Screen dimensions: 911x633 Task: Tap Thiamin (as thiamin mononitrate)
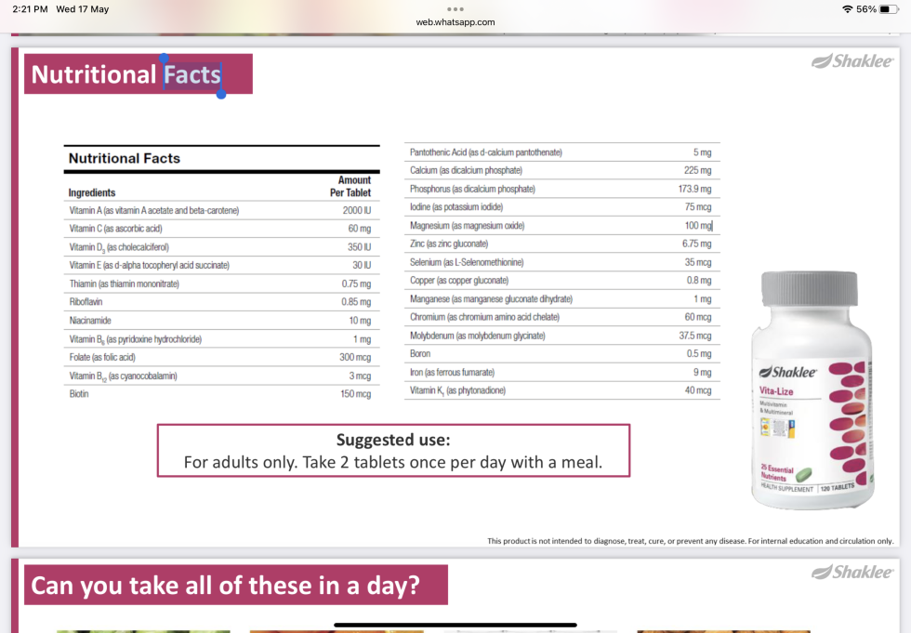coord(125,284)
